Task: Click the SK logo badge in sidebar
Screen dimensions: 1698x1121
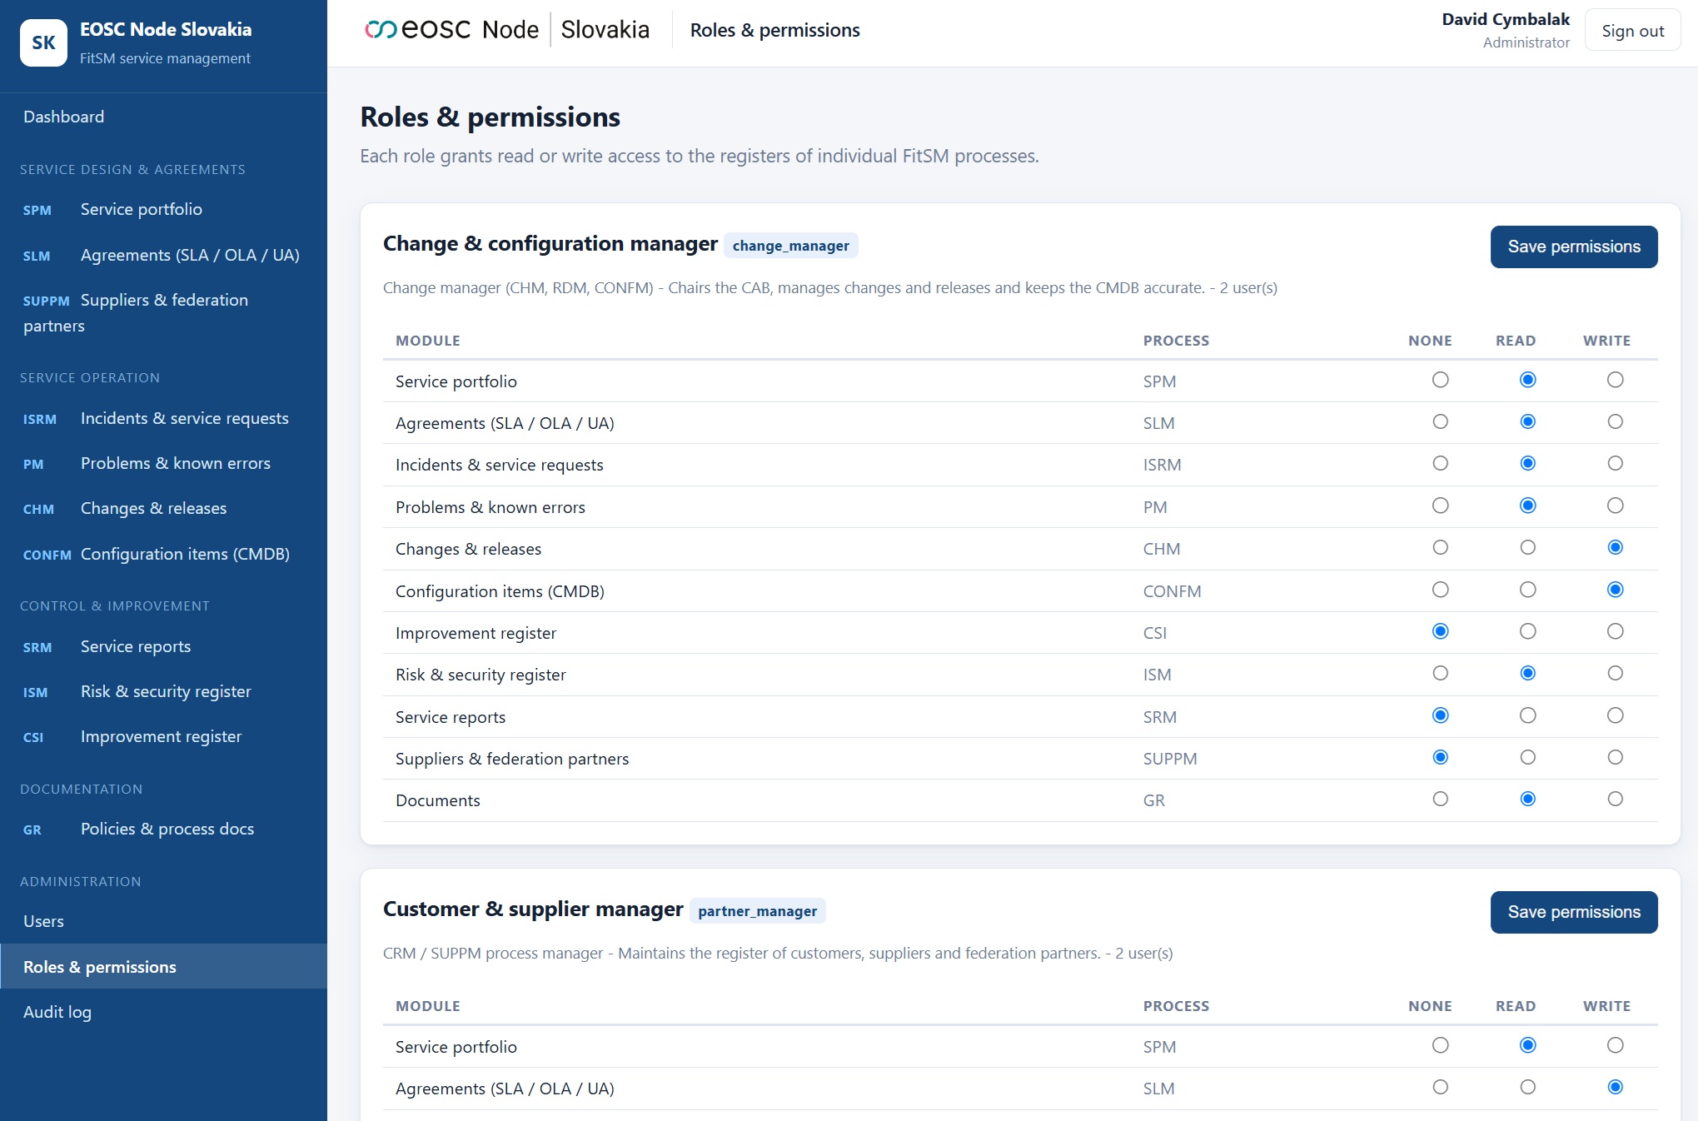Action: tap(43, 42)
